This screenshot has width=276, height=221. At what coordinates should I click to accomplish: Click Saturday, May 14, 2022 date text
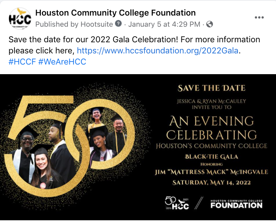(x=211, y=182)
